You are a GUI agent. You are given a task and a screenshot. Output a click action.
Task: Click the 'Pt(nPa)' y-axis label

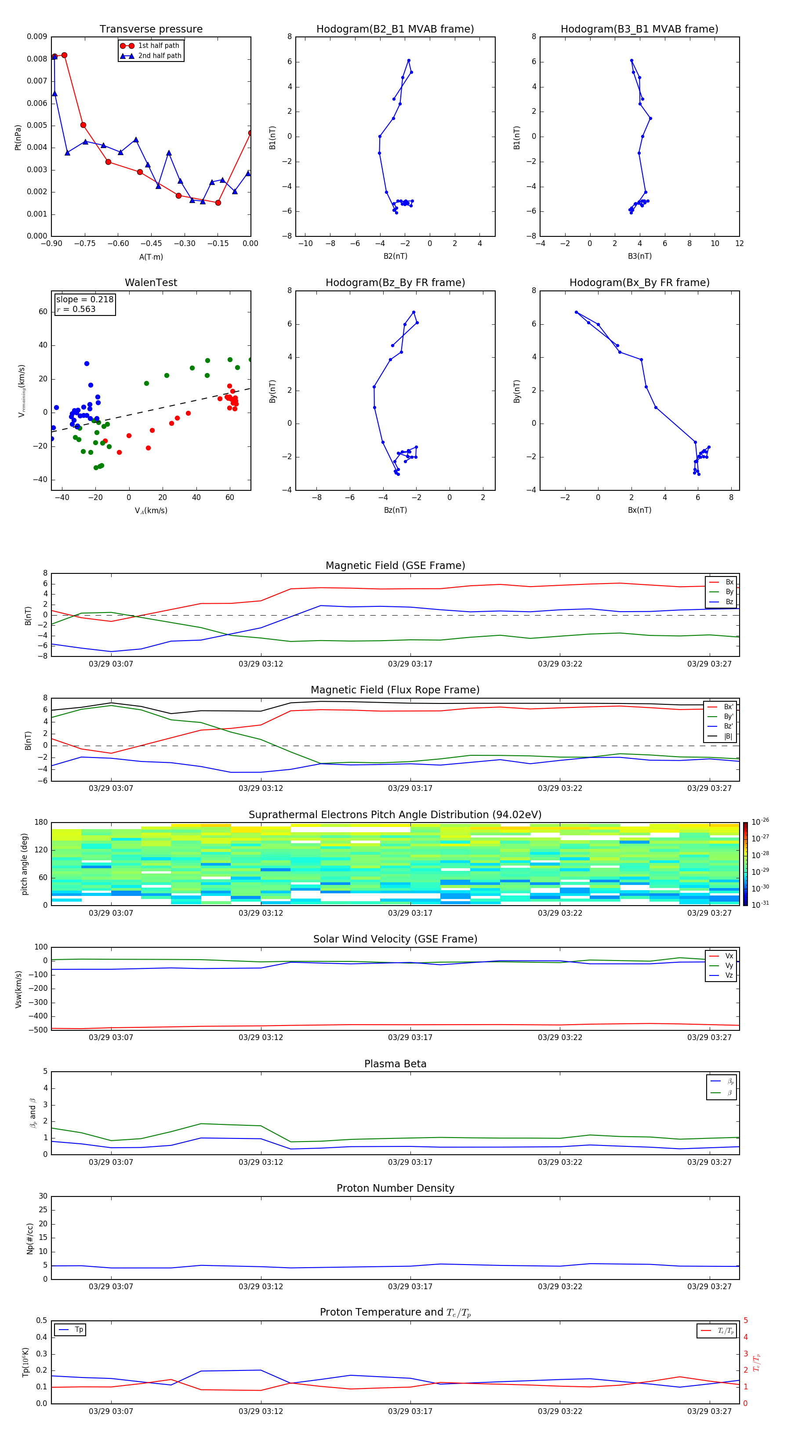pyautogui.click(x=18, y=137)
